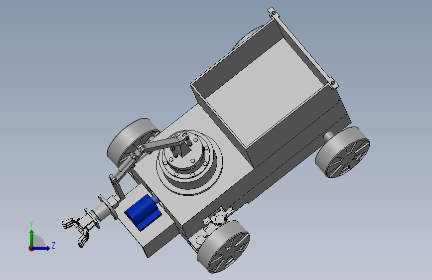Click the red origin ball of the triad
The height and width of the screenshot is (280, 432).
(31, 249)
